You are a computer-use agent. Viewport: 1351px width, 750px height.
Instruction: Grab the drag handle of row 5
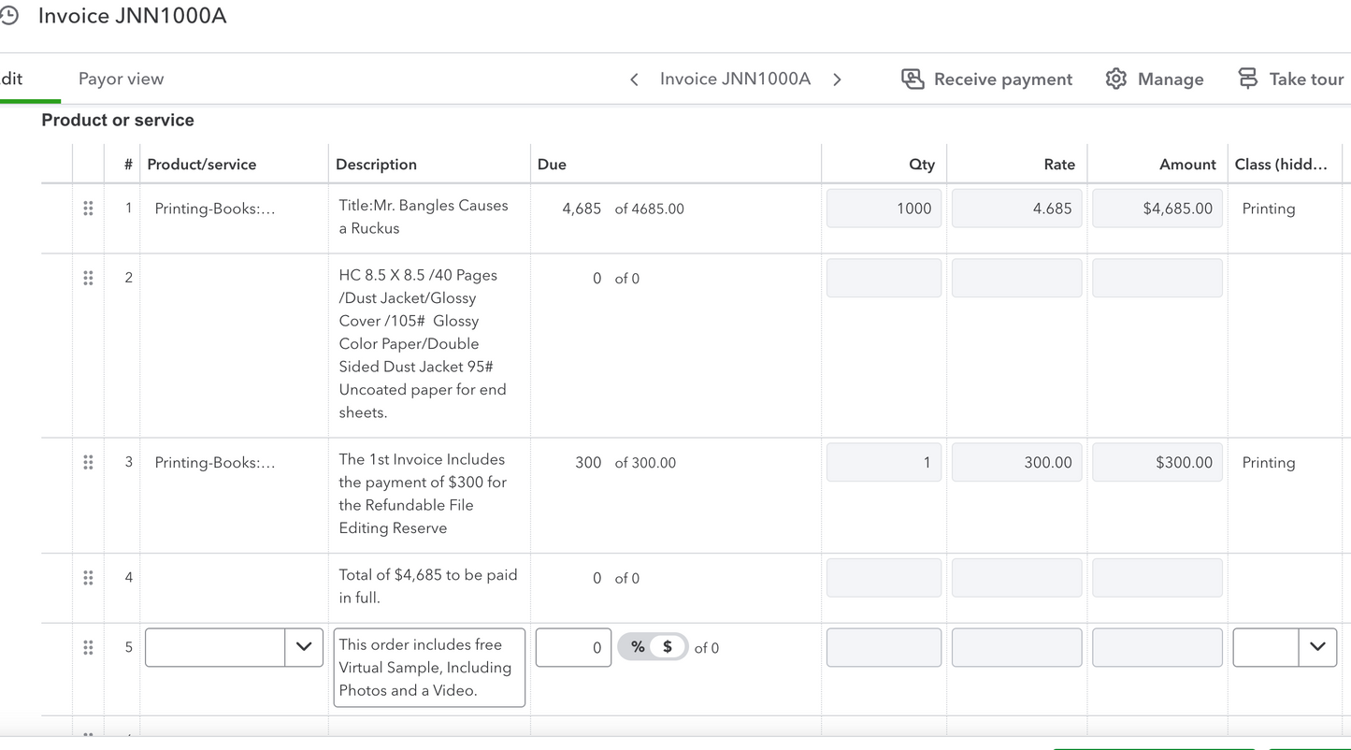coord(88,647)
